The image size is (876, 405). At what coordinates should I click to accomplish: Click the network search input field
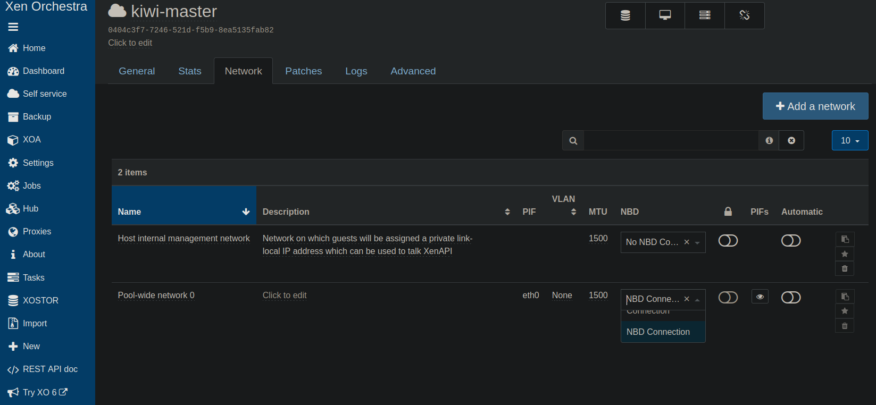671,140
